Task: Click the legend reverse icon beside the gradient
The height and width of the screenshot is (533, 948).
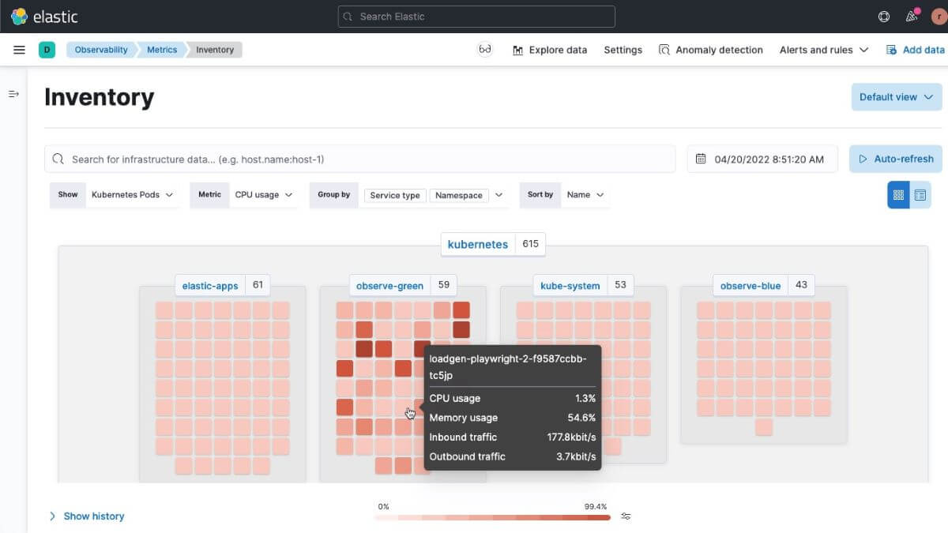Action: tap(626, 516)
